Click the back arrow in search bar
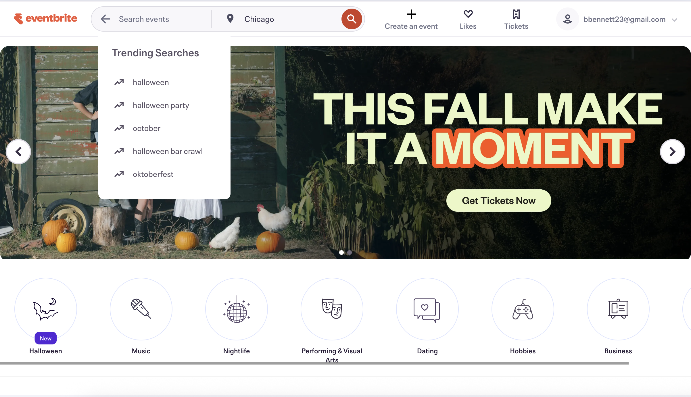The width and height of the screenshot is (691, 397). click(105, 19)
